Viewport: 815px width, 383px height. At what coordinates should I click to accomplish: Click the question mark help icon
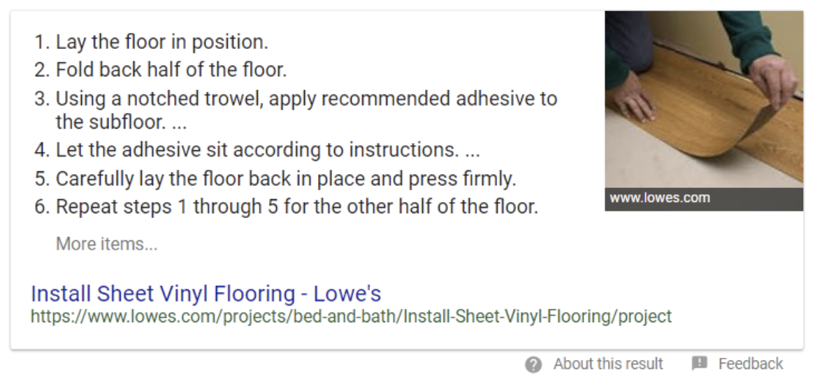(533, 364)
